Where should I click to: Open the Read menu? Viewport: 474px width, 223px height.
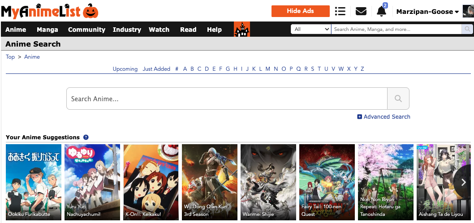(188, 30)
